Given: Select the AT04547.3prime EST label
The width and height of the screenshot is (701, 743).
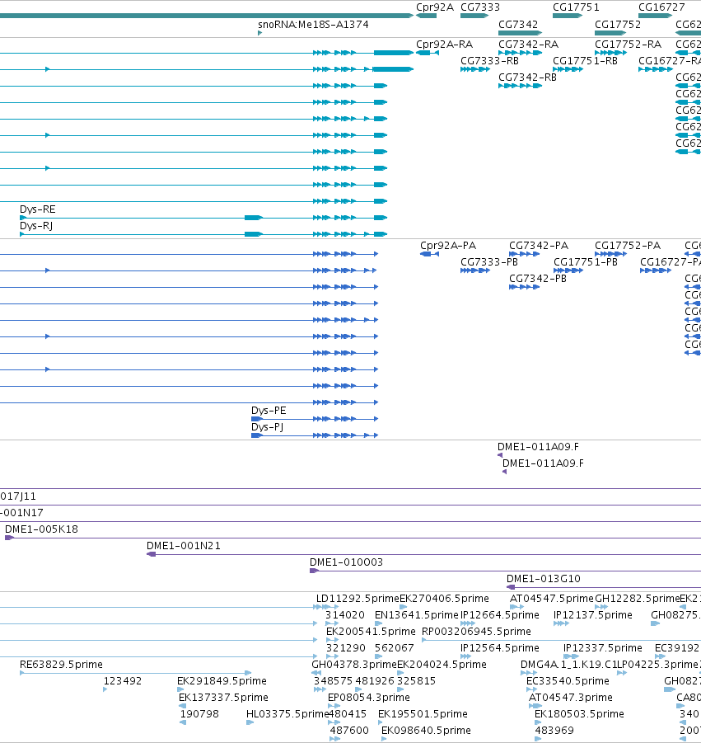Looking at the screenshot, I should tap(570, 698).
